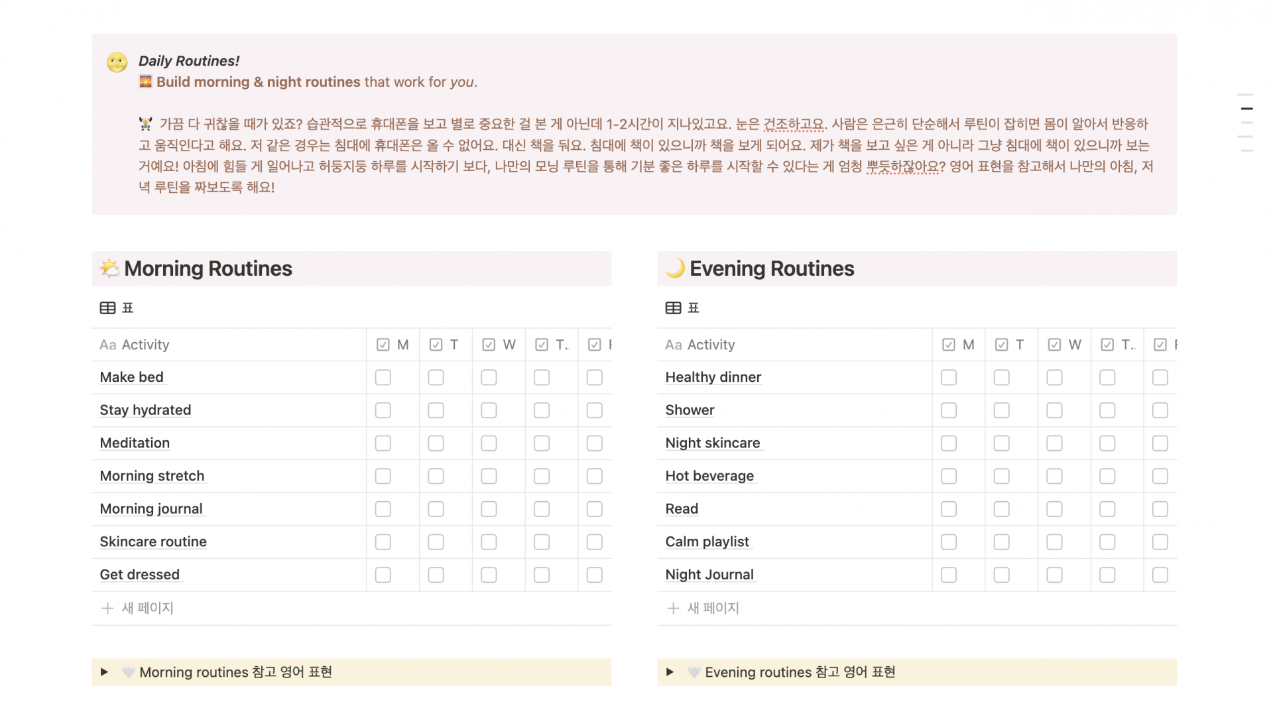This screenshot has width=1273, height=710.
Task: Click the plus icon under Get dressed
Action: [x=107, y=608]
